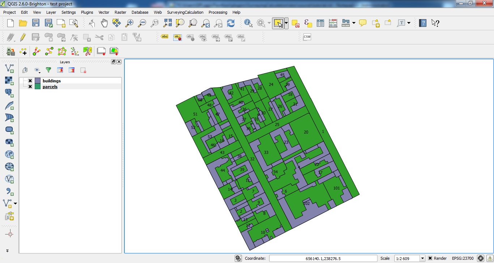Screen dimensions: 494x263
Task: Open the attribute table icon
Action: [320, 23]
